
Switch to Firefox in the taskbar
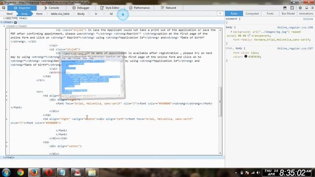[34, 173]
